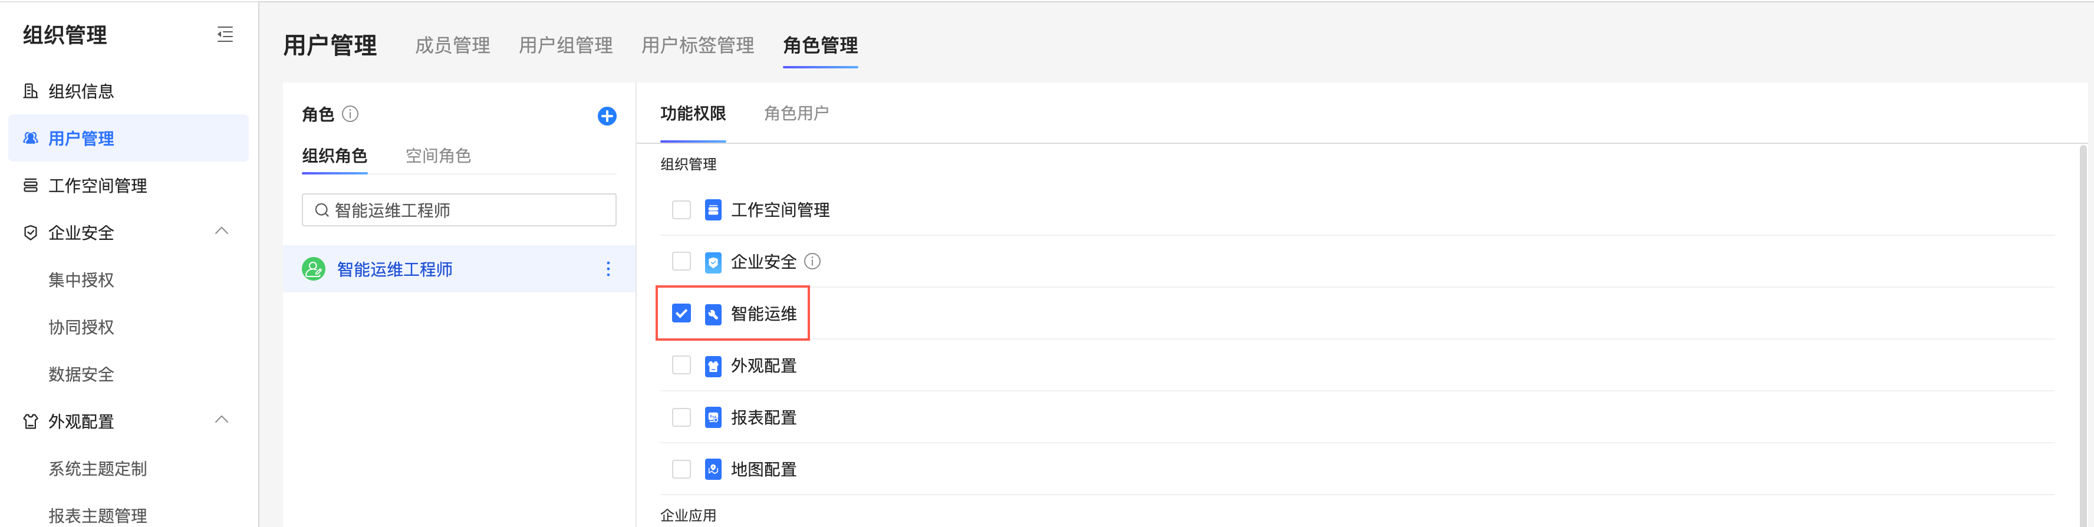The height and width of the screenshot is (527, 2094).
Task: Open the 用户组管理 tab
Action: (566, 45)
